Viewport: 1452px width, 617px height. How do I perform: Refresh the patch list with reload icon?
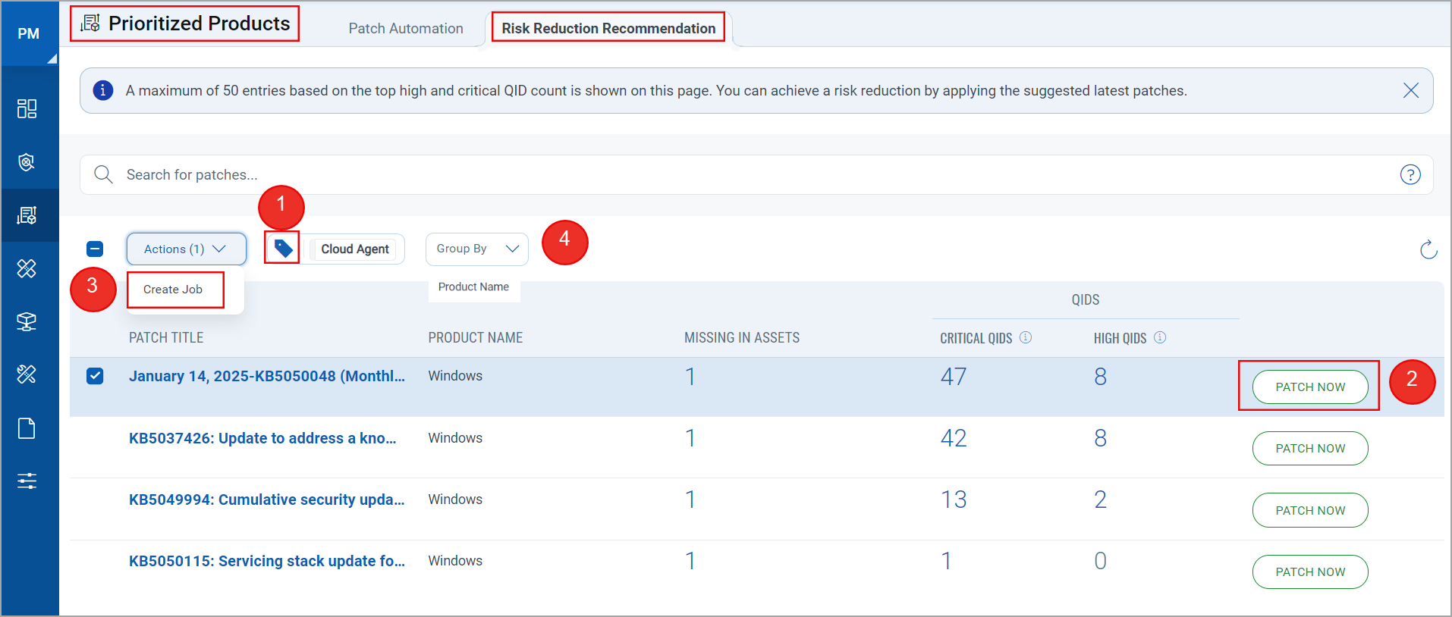pyautogui.click(x=1428, y=249)
